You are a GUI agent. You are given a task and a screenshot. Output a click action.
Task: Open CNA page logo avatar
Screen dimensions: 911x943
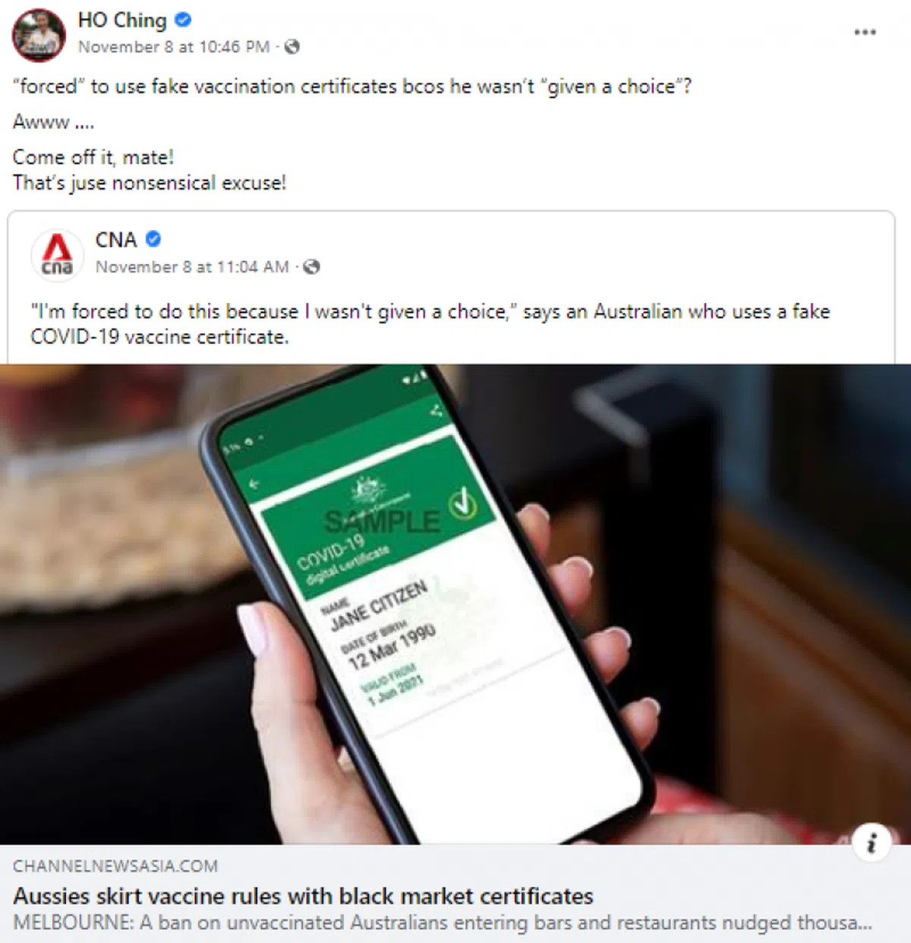pos(58,255)
